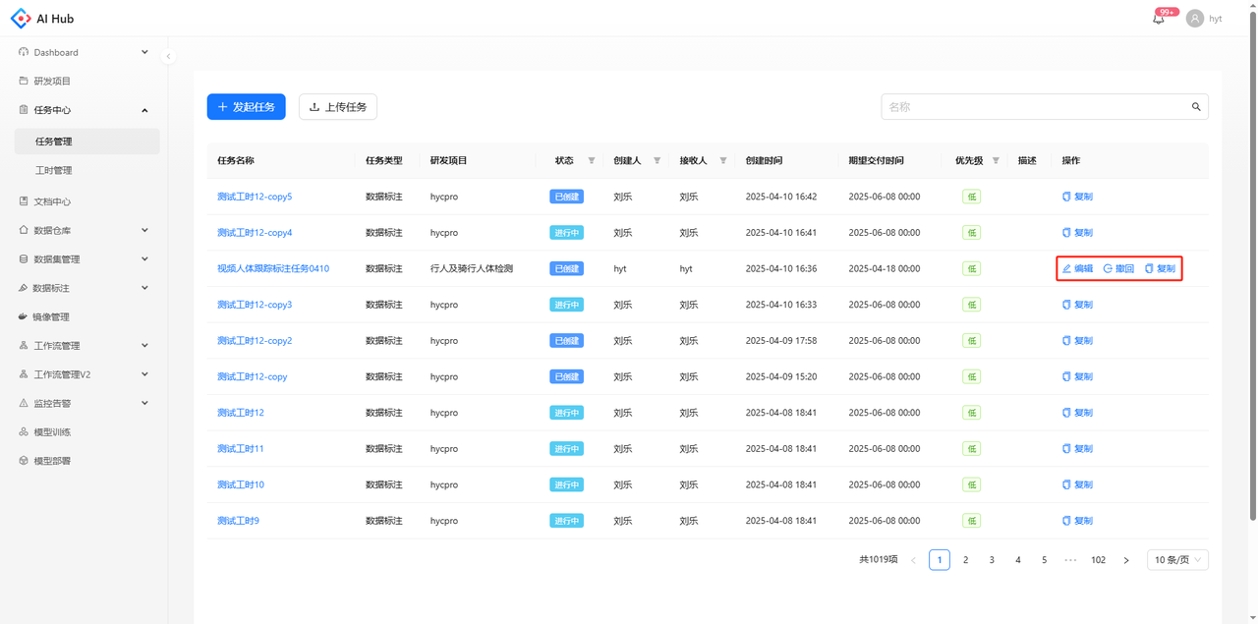
Task: Click the 发起任务 button
Action: click(x=246, y=107)
